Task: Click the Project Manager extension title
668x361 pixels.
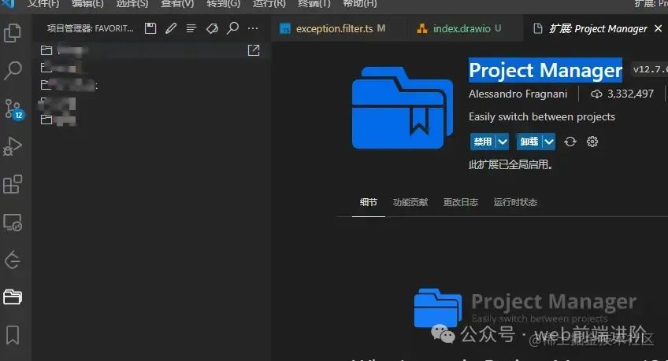Action: click(x=545, y=70)
